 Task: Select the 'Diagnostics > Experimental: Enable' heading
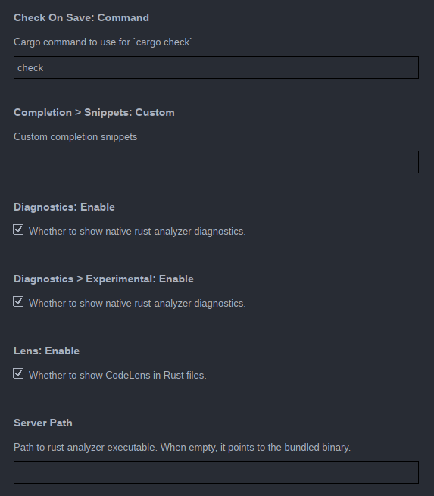pyautogui.click(x=104, y=279)
